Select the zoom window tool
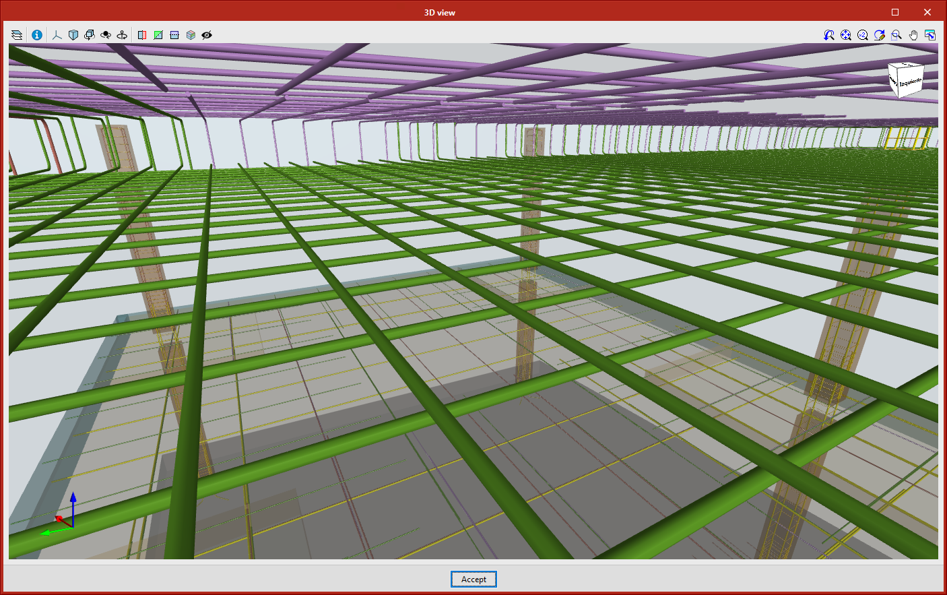Image resolution: width=947 pixels, height=595 pixels. click(896, 35)
